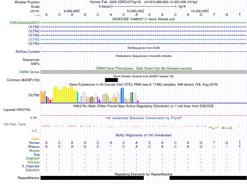Open Multiz Alignments of 100 Vertebrates title
Screen dimensions: 247x184
(144, 135)
